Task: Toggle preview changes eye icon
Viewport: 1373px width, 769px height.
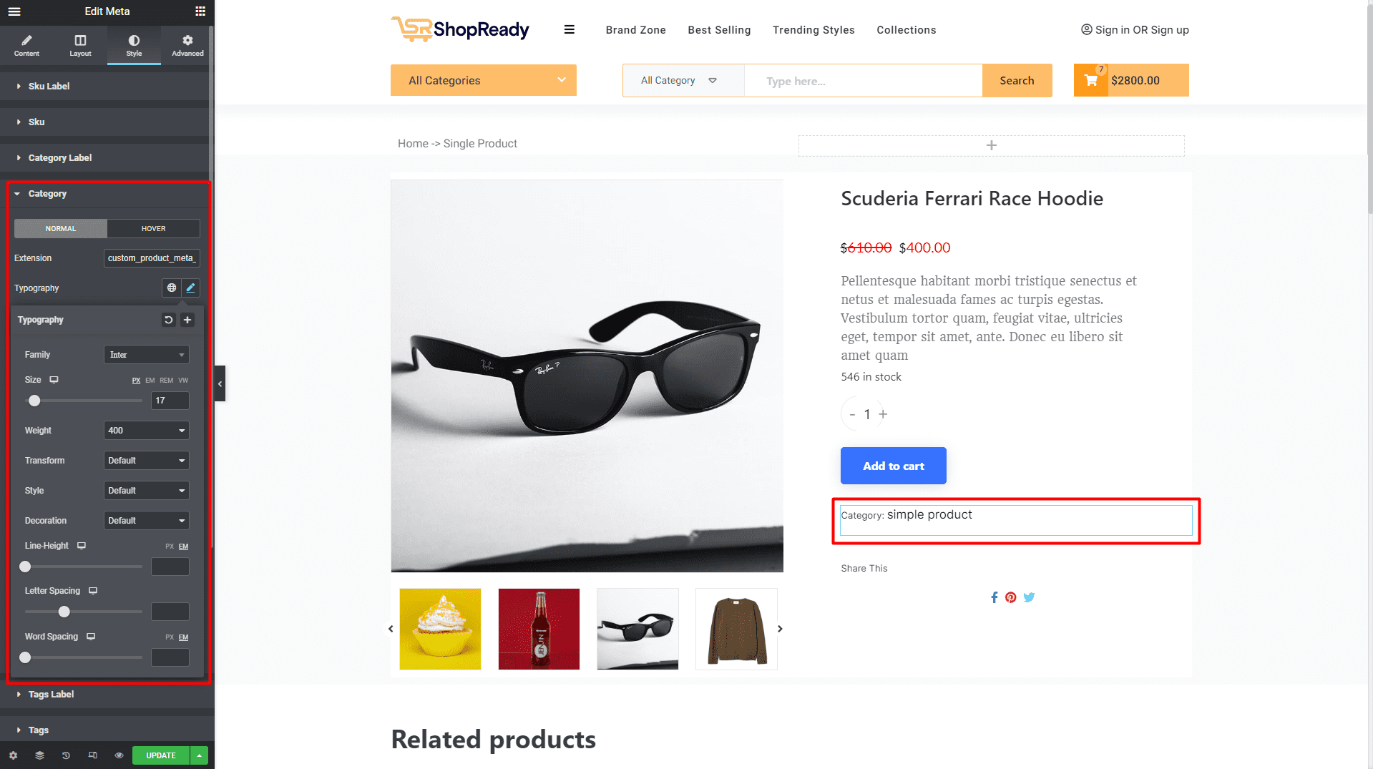Action: [119, 755]
